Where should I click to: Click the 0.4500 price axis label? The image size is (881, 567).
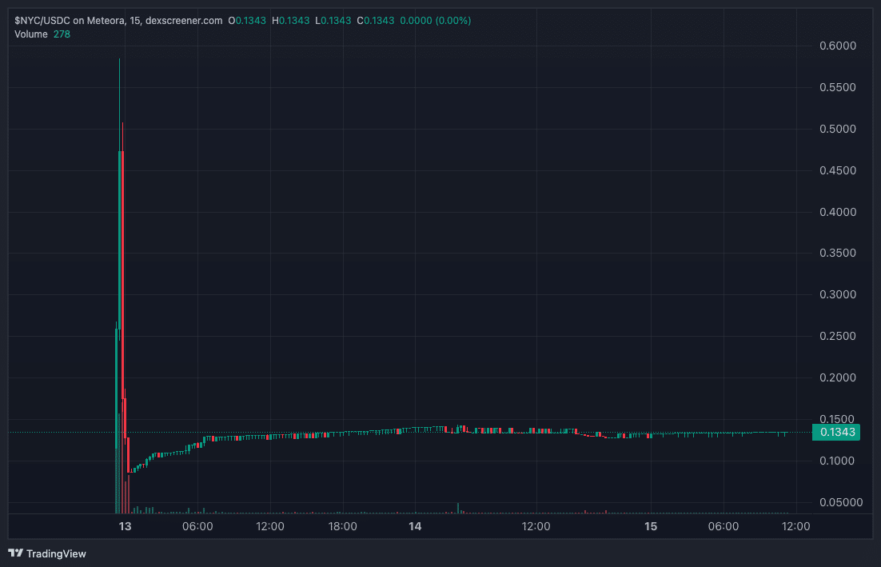[838, 171]
